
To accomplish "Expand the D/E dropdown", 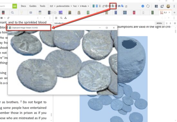I will click(52, 6).
